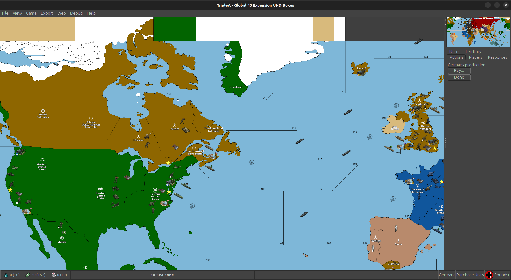The width and height of the screenshot is (511, 280).
Task: Click the Iceland airbase icon
Action: 362,73
